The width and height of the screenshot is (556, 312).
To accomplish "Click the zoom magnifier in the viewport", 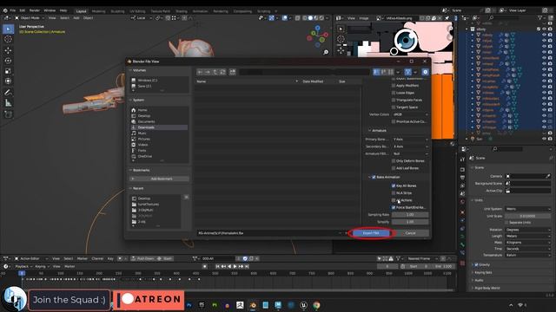I will point(326,52).
